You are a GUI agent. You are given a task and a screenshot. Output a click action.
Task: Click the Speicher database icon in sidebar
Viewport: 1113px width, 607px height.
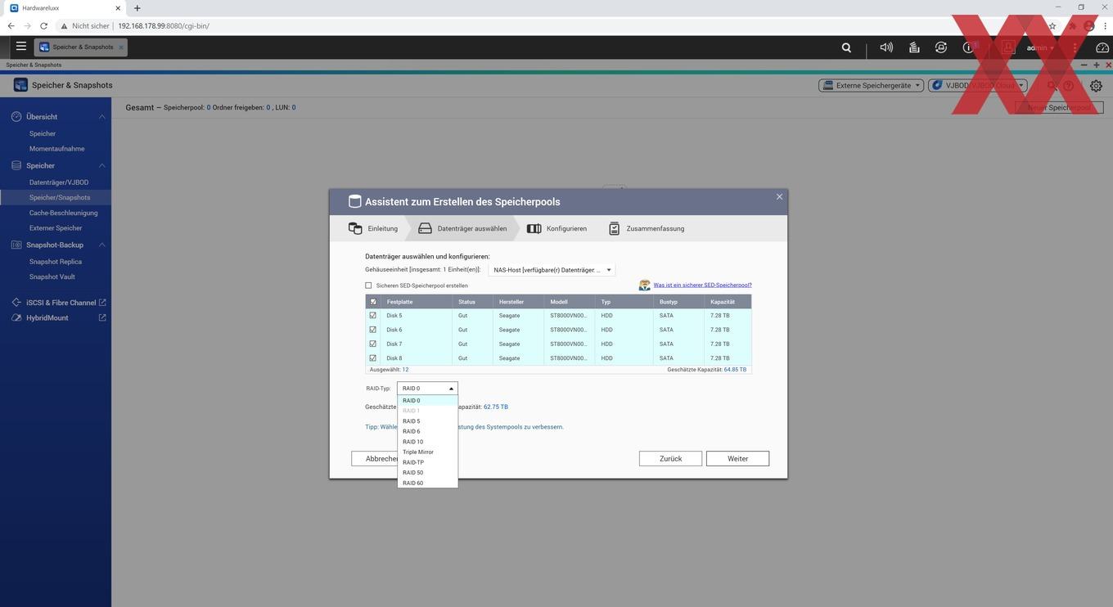coord(16,165)
